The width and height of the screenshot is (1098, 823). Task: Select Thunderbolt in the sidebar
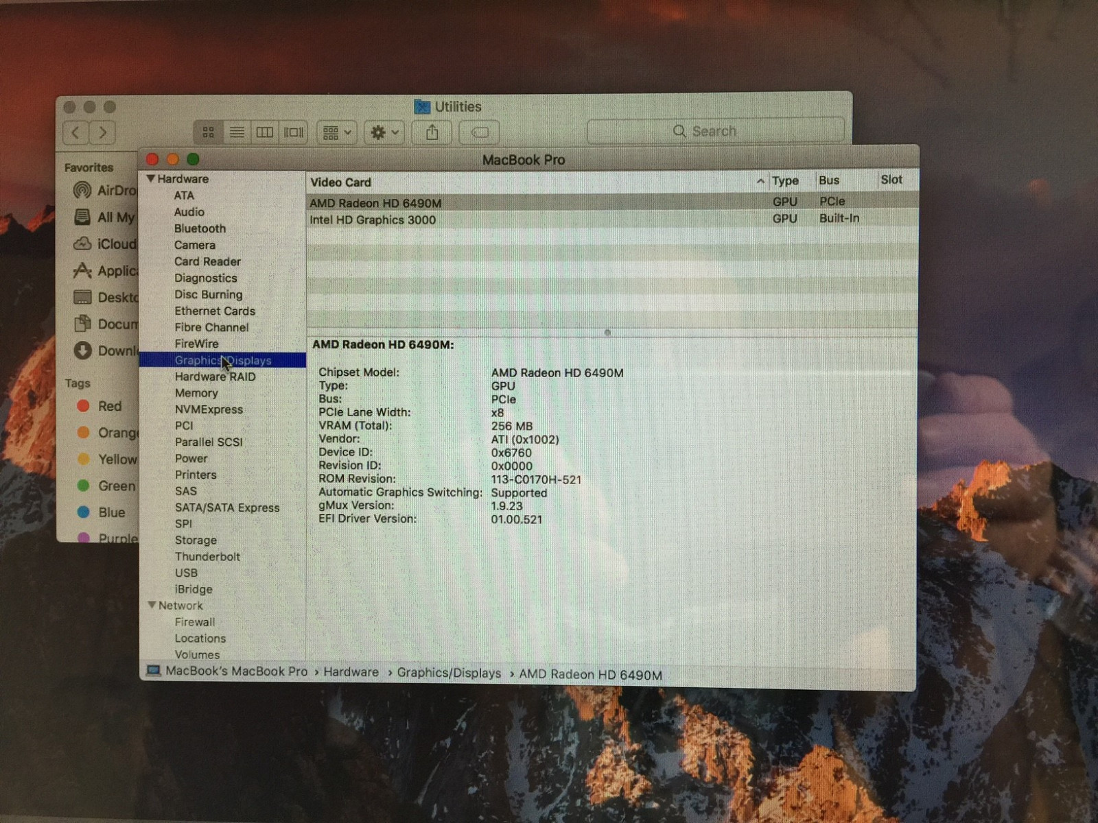[207, 557]
